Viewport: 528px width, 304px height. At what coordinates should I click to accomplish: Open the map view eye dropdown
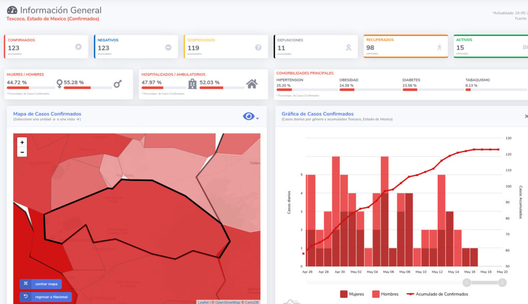coord(251,117)
